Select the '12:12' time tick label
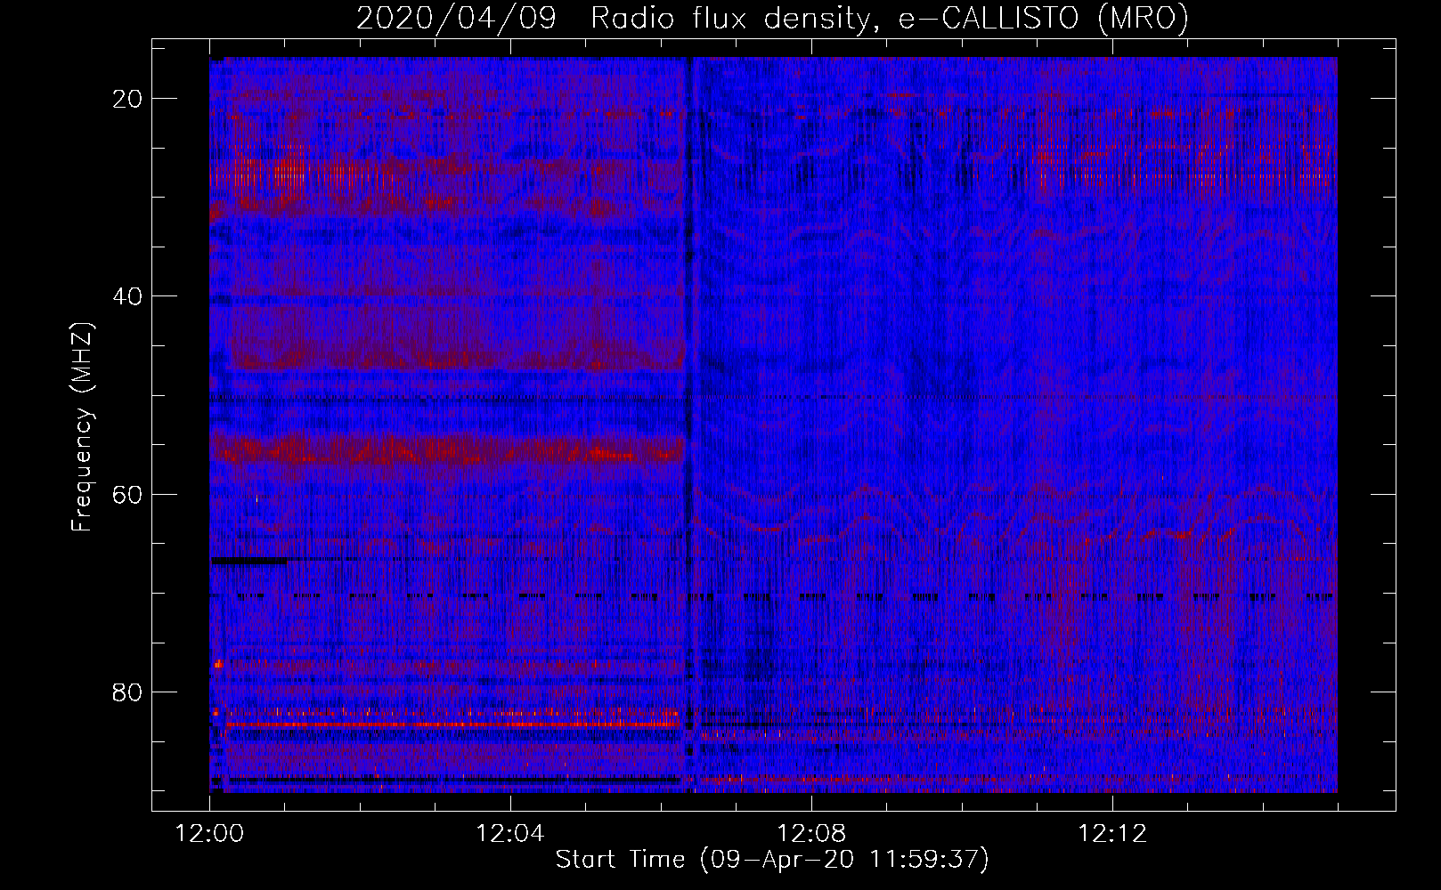The width and height of the screenshot is (1441, 890). pos(1112,834)
